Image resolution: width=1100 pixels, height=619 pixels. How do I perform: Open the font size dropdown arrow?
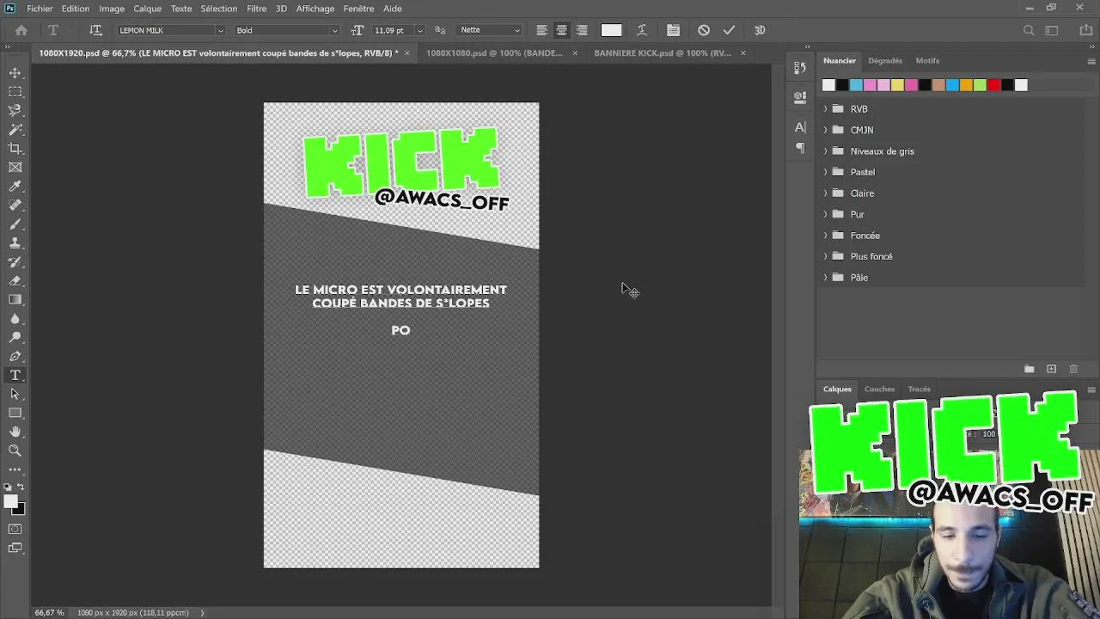(419, 30)
